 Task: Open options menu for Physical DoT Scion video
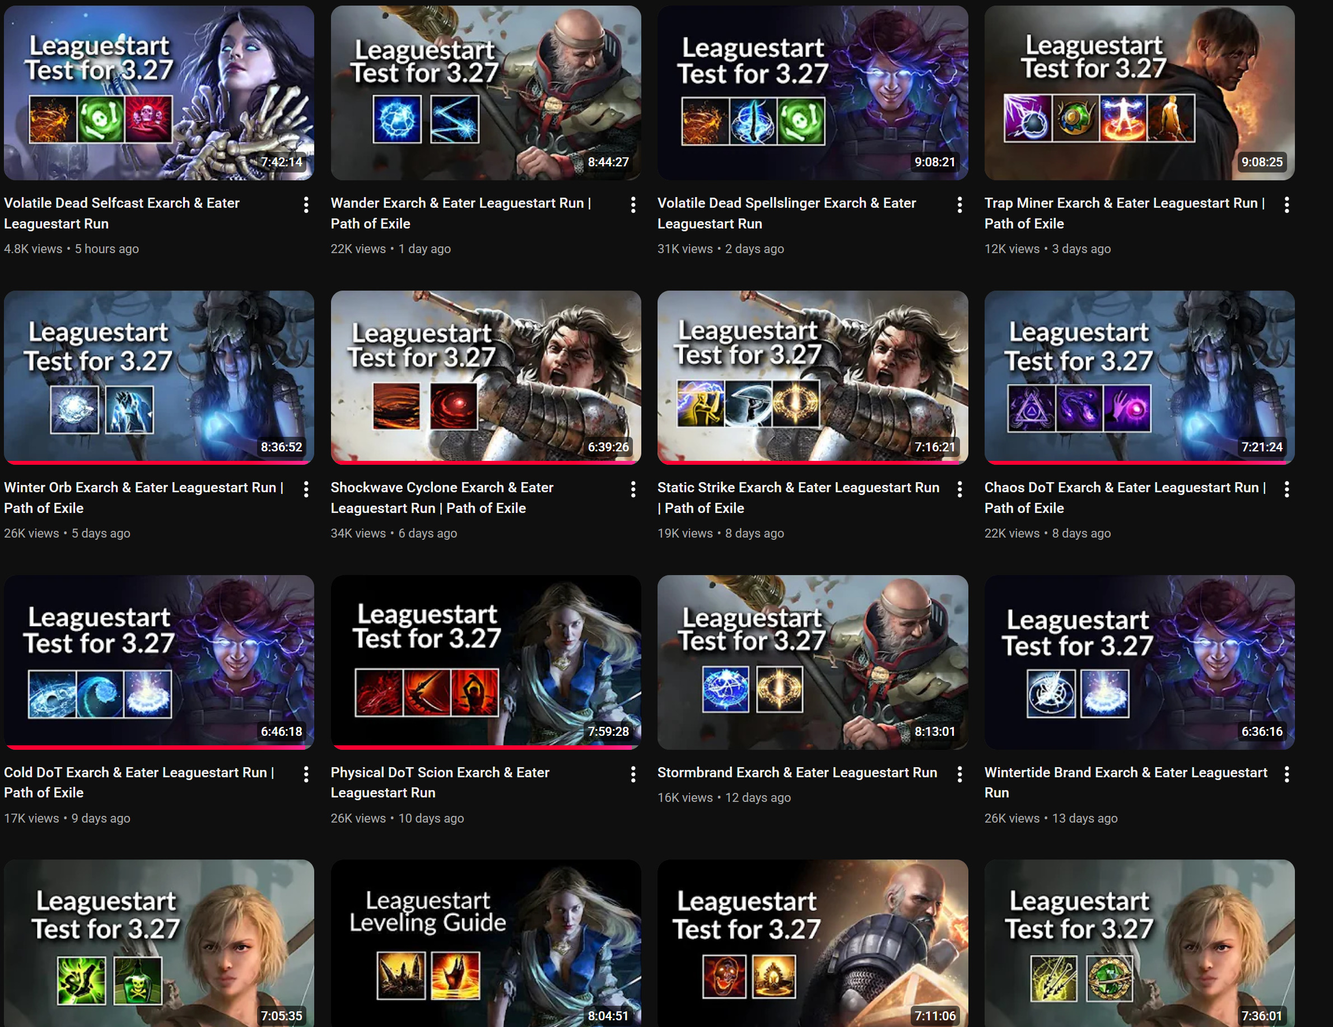click(633, 774)
